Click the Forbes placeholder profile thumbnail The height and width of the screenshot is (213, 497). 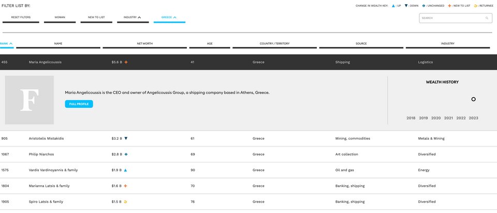pos(30,100)
